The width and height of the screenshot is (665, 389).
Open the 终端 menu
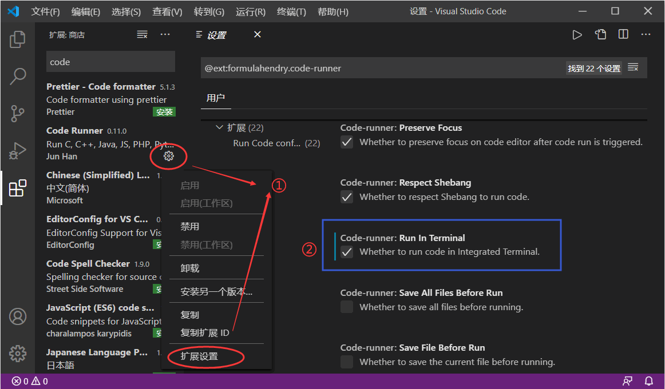pos(291,11)
